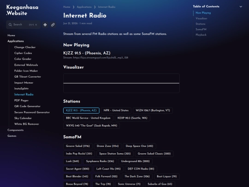
Task: Open PDF Pager application
Action: coord(21,100)
